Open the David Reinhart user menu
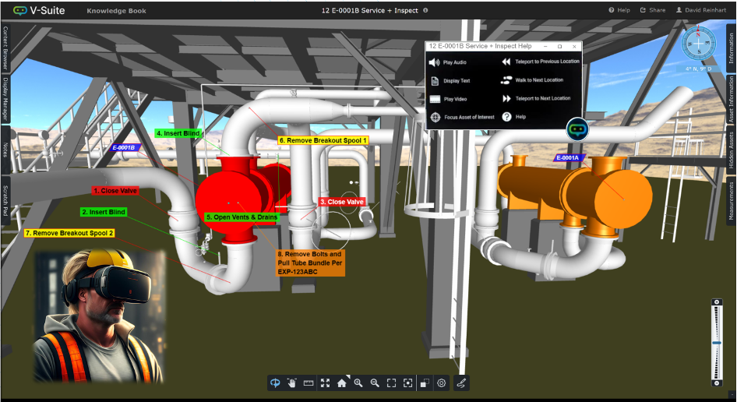The width and height of the screenshot is (737, 402). (700, 10)
